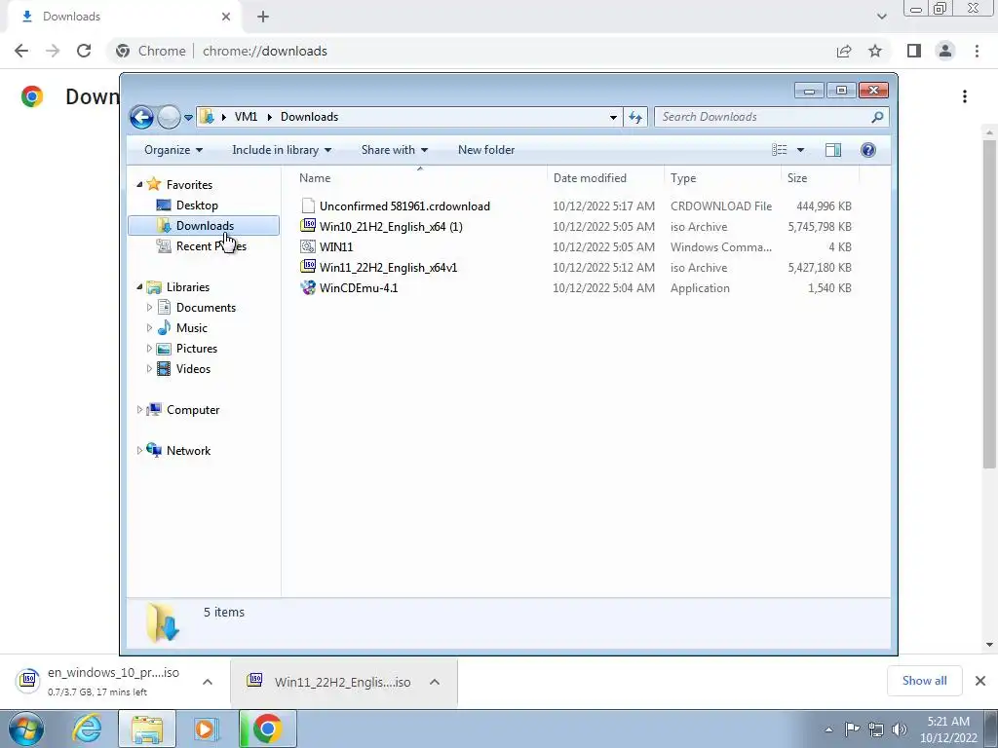This screenshot has height=748, width=998.
Task: Select the WinCDEmu-4.1 application icon
Action: [x=308, y=287]
